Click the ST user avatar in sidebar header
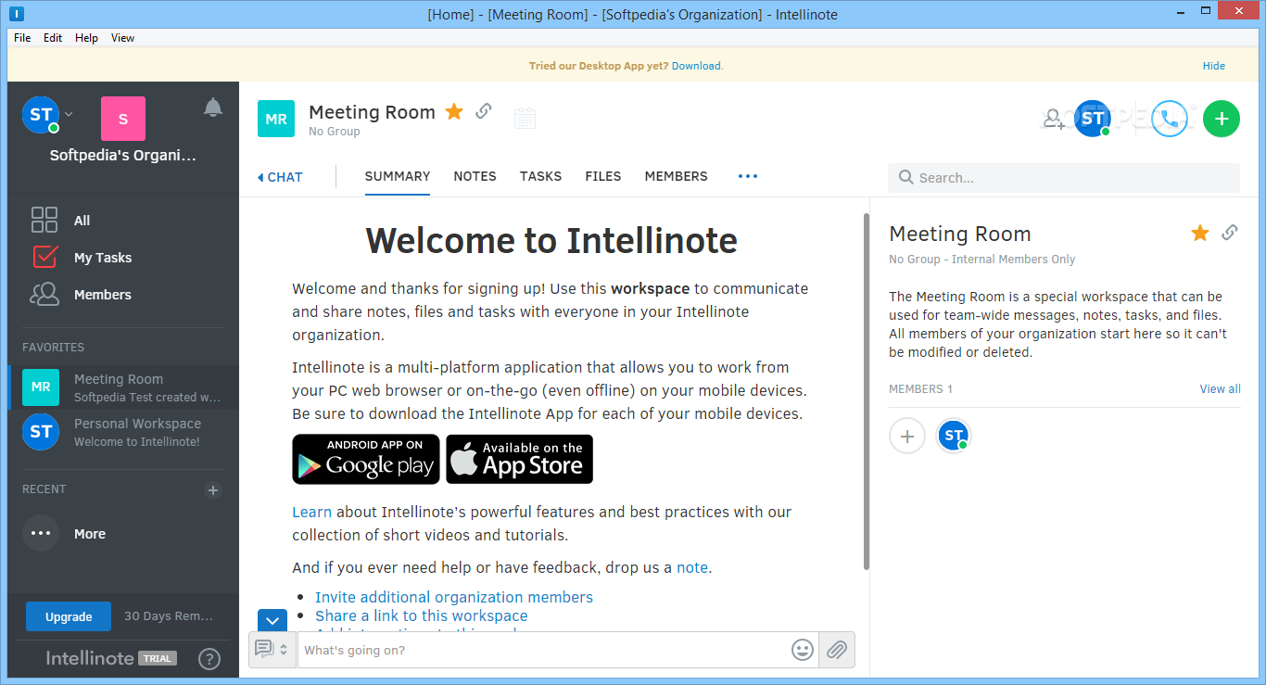The height and width of the screenshot is (685, 1266). tap(41, 115)
